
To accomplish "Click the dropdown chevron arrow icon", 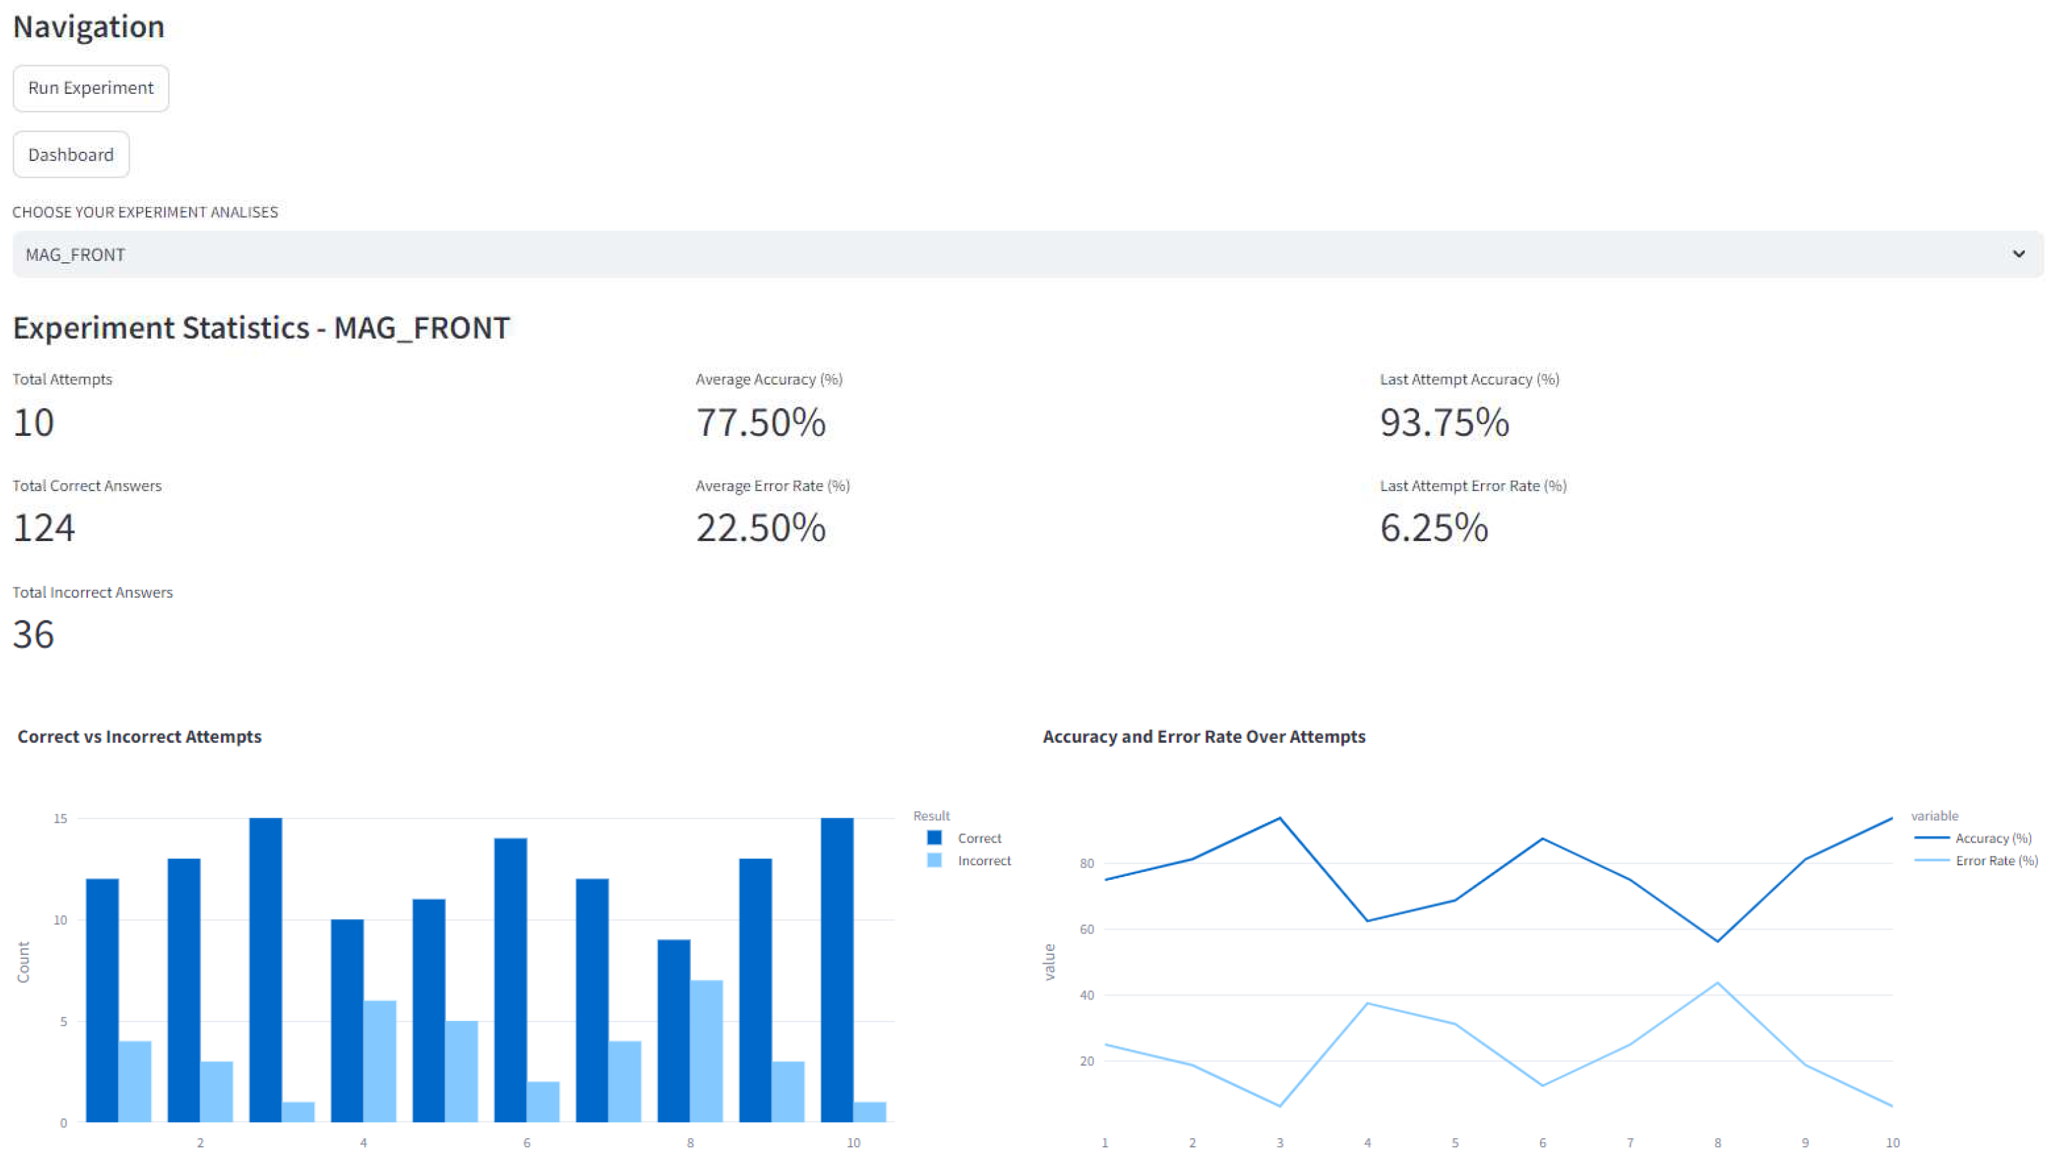I will (2018, 254).
